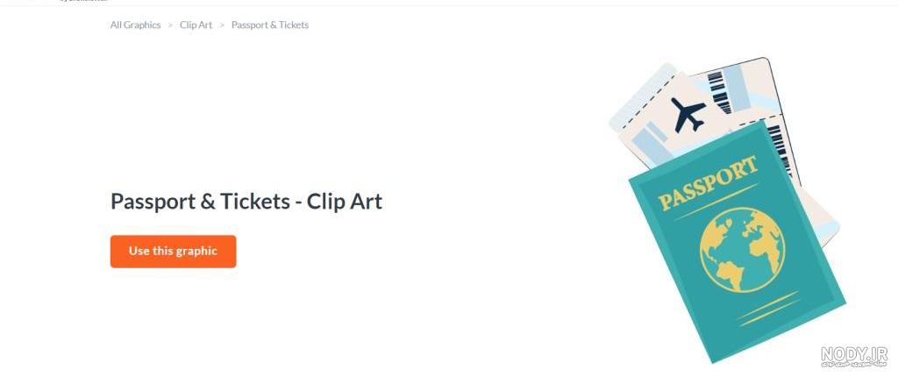The height and width of the screenshot is (376, 898).
Task: Click the PASSPORT lettering on the teal cover
Action: (x=708, y=182)
